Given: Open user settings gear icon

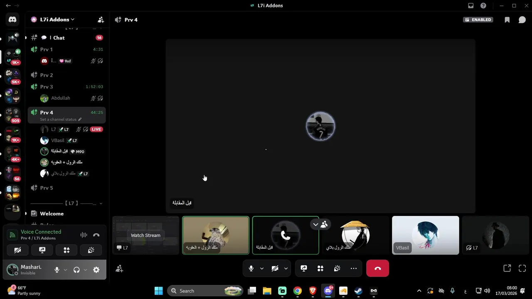Looking at the screenshot, I should 96,270.
